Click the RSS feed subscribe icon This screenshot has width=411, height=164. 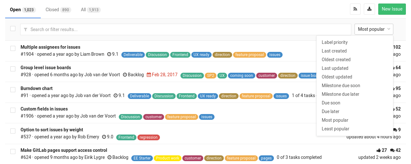355,9
